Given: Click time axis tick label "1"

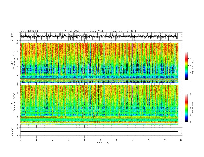Looking at the screenshot, I should (36, 140).
